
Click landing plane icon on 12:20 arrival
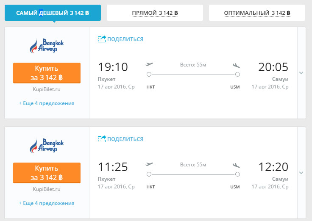point(237,165)
